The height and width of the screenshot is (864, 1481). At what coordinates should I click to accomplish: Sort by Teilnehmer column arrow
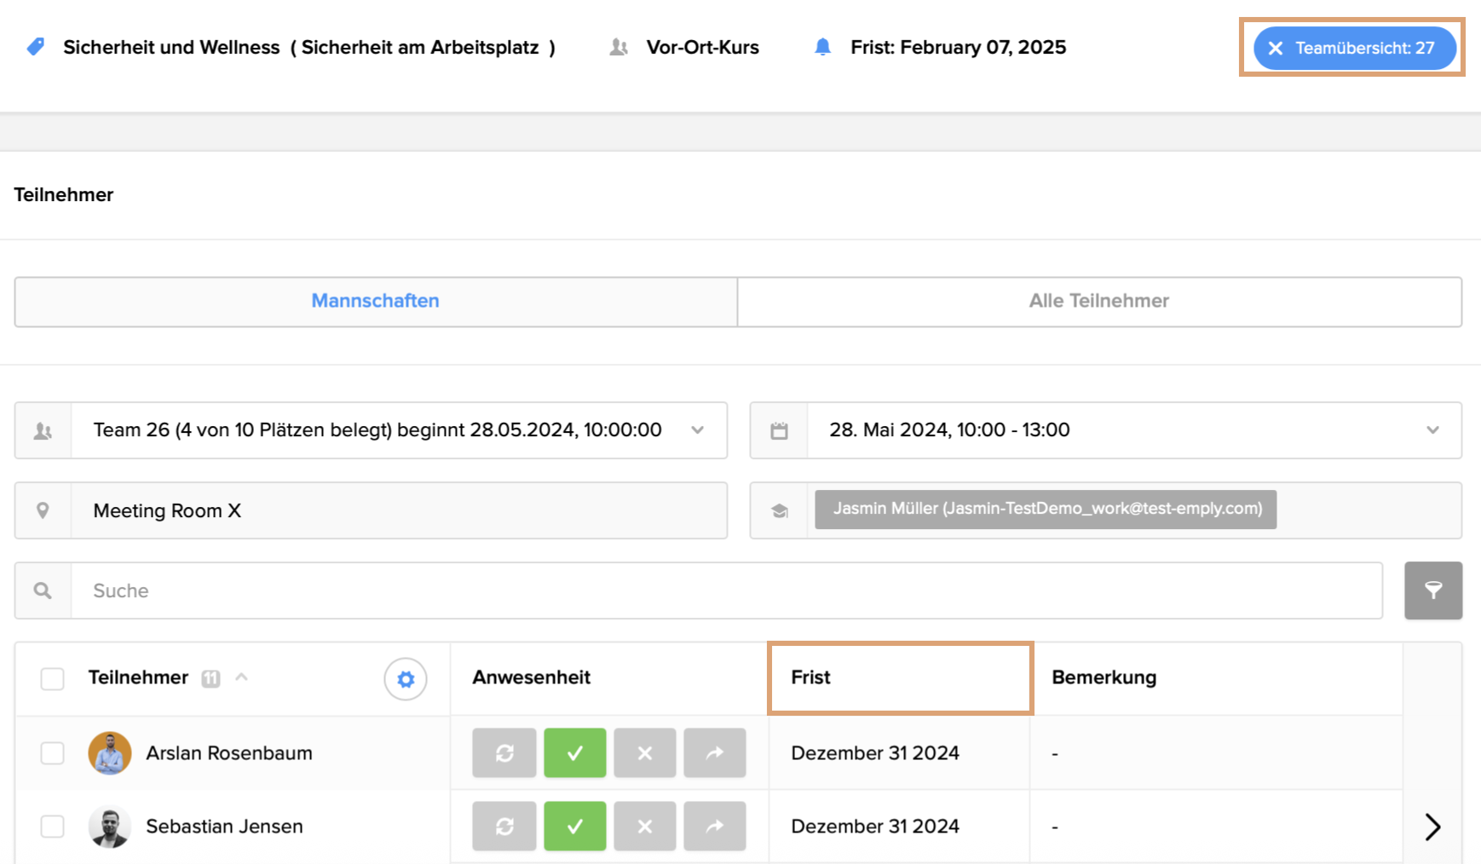(242, 677)
